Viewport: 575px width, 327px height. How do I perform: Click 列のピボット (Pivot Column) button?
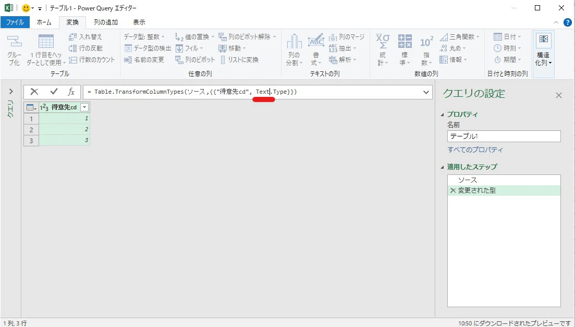point(195,60)
